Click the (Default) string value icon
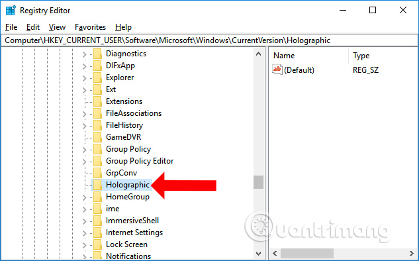 (x=277, y=70)
